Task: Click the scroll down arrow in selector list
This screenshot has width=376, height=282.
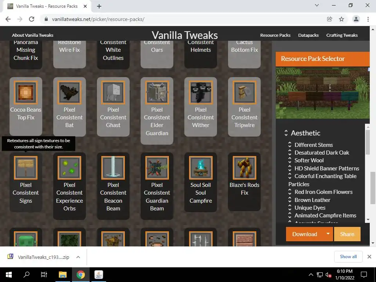Action: tap(368, 220)
